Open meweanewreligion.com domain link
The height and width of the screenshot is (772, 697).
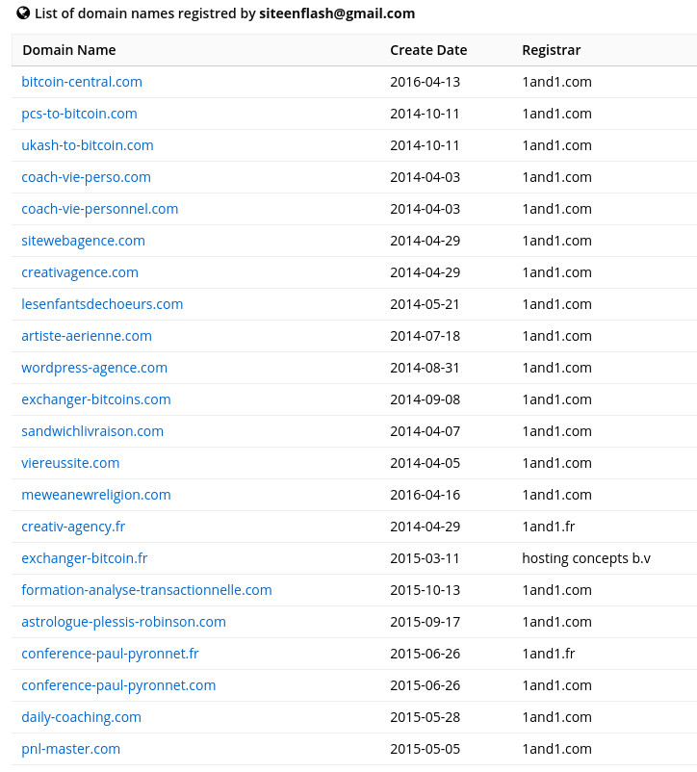click(96, 495)
